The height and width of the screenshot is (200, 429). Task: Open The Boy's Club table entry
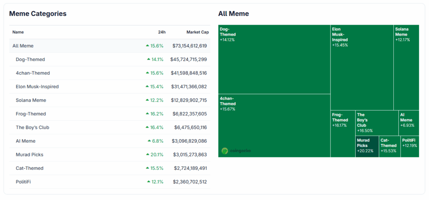click(x=32, y=127)
